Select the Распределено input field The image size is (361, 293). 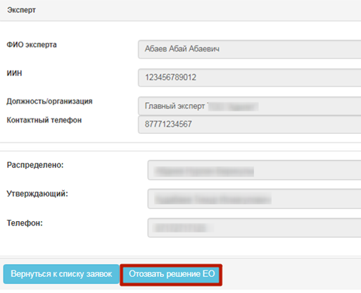pos(254,170)
